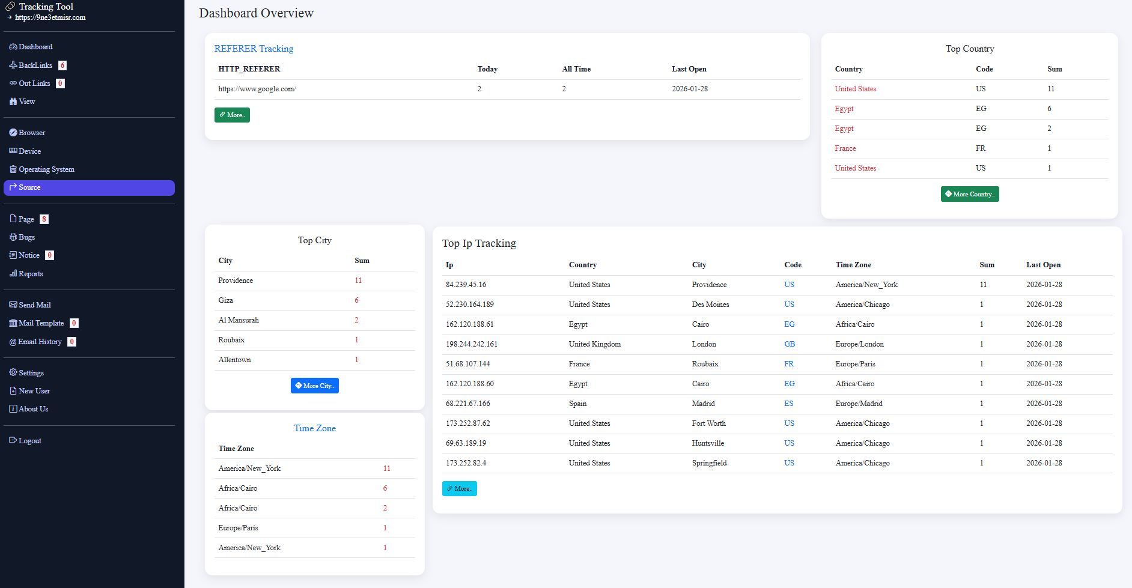Click the About Us info icon
Image resolution: width=1132 pixels, height=588 pixels.
(x=13, y=409)
